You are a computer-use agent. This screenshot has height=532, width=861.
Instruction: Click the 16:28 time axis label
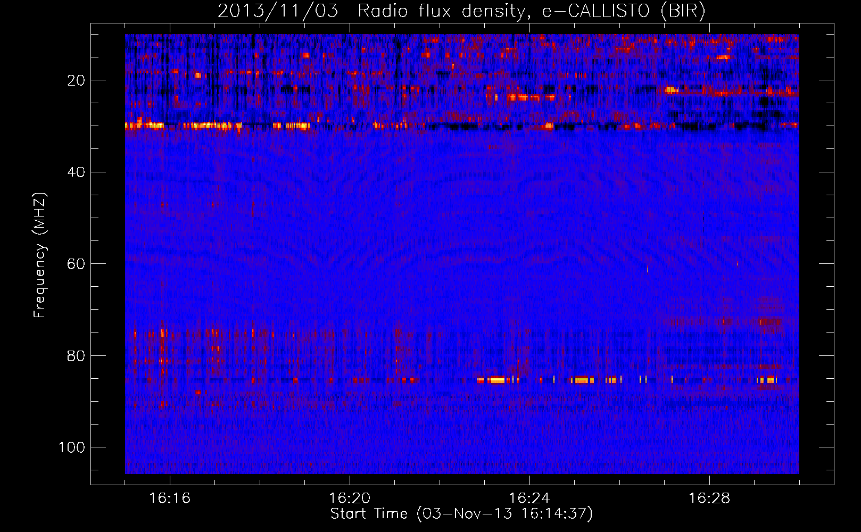[x=709, y=498]
